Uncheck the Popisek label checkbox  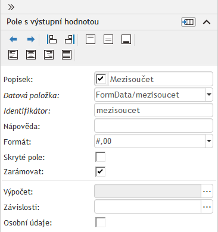[x=101, y=79]
